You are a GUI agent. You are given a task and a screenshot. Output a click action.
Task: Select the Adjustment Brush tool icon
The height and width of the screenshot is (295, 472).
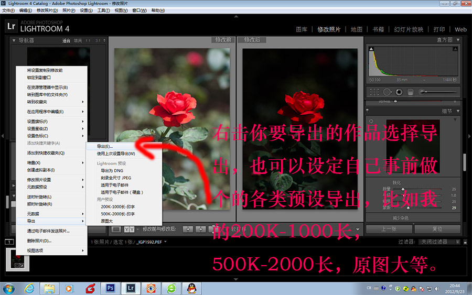pos(422,92)
